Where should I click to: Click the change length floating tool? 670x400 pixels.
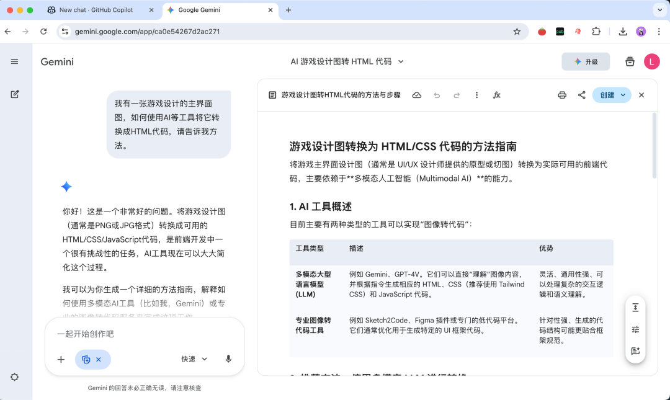[635, 307]
